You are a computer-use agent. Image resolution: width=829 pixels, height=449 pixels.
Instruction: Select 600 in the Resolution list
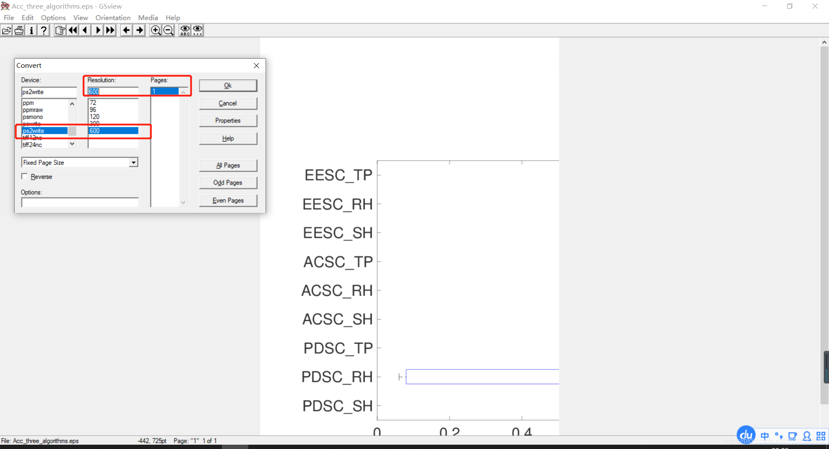pos(113,131)
